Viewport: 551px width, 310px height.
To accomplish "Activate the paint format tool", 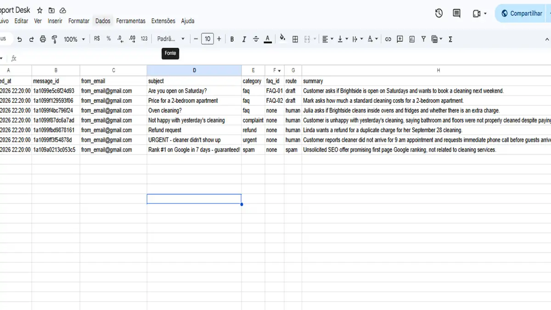I will pos(55,39).
